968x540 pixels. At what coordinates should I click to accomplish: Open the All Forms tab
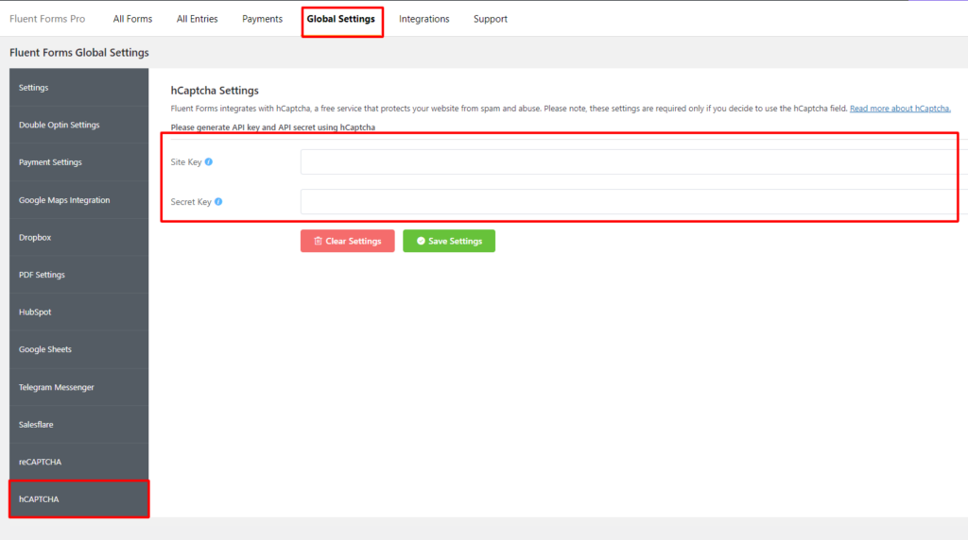click(132, 19)
